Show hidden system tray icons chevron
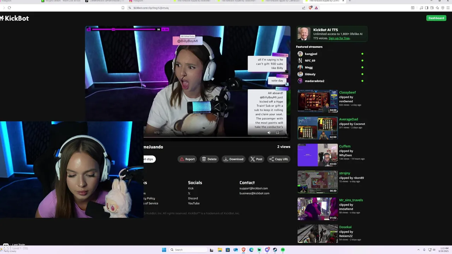 coord(418,250)
